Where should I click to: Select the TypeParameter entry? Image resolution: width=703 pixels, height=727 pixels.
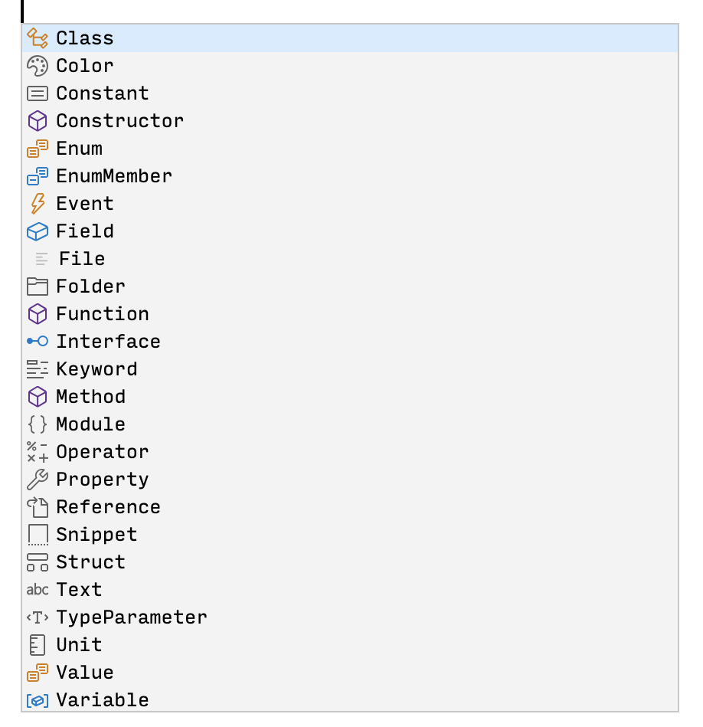[x=130, y=617]
